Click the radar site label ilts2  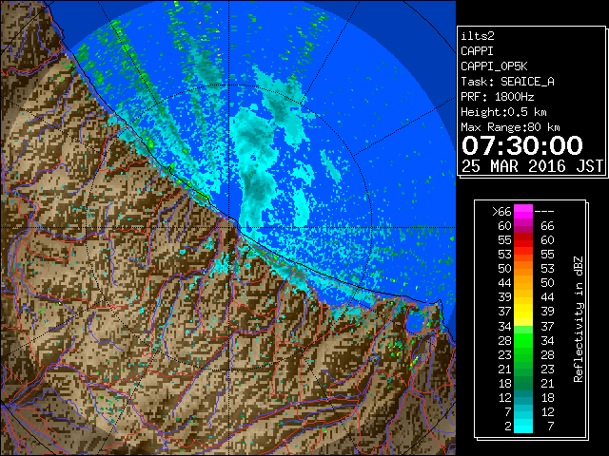(478, 36)
